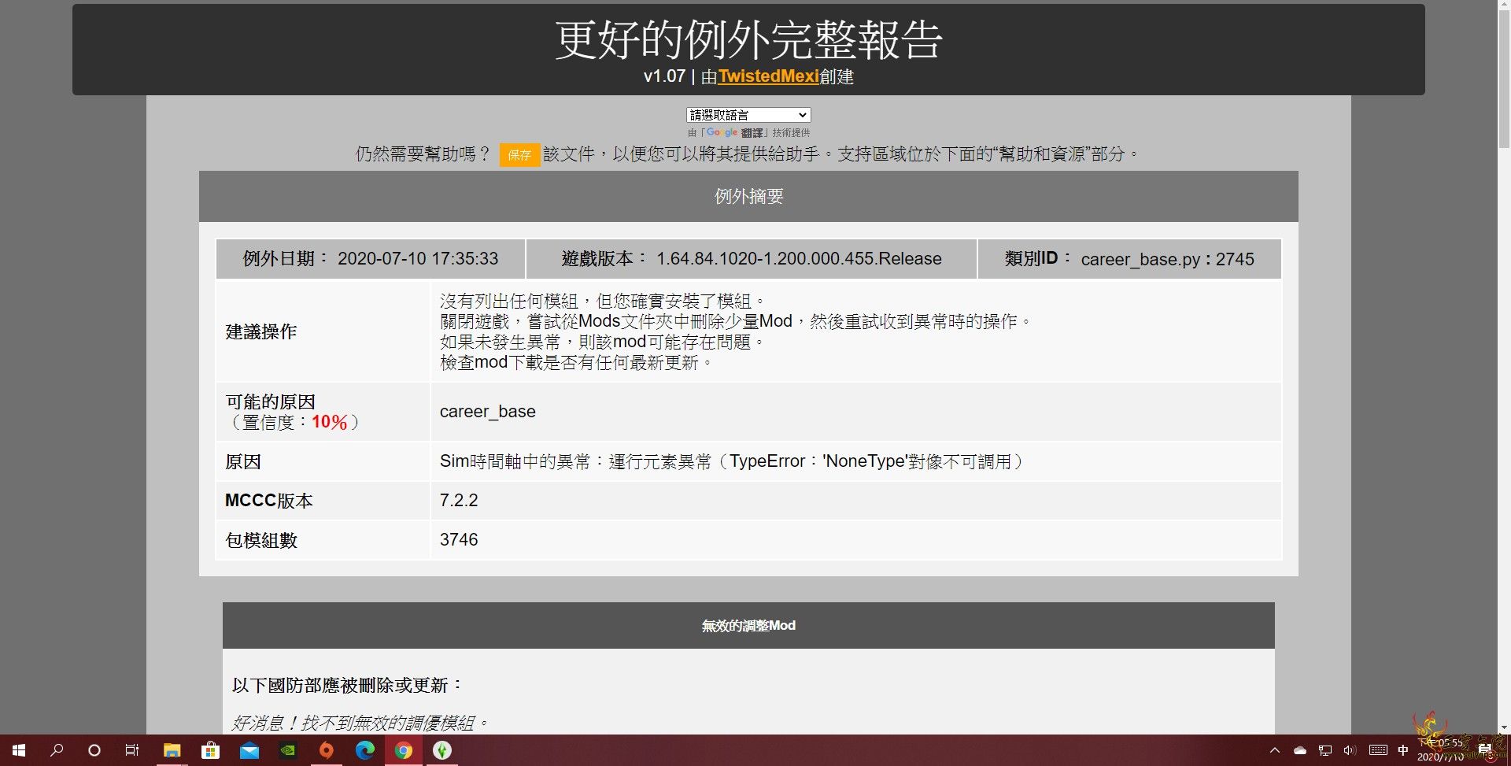Screen dimensions: 1511x766
Task: Select the 可能的原因 row label
Action: click(270, 402)
